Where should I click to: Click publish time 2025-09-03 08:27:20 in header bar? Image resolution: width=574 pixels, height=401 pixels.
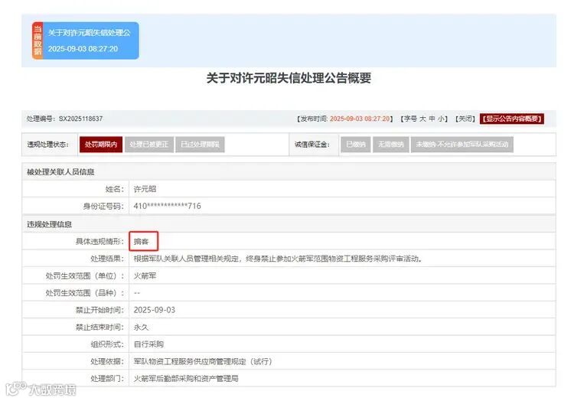pos(360,119)
